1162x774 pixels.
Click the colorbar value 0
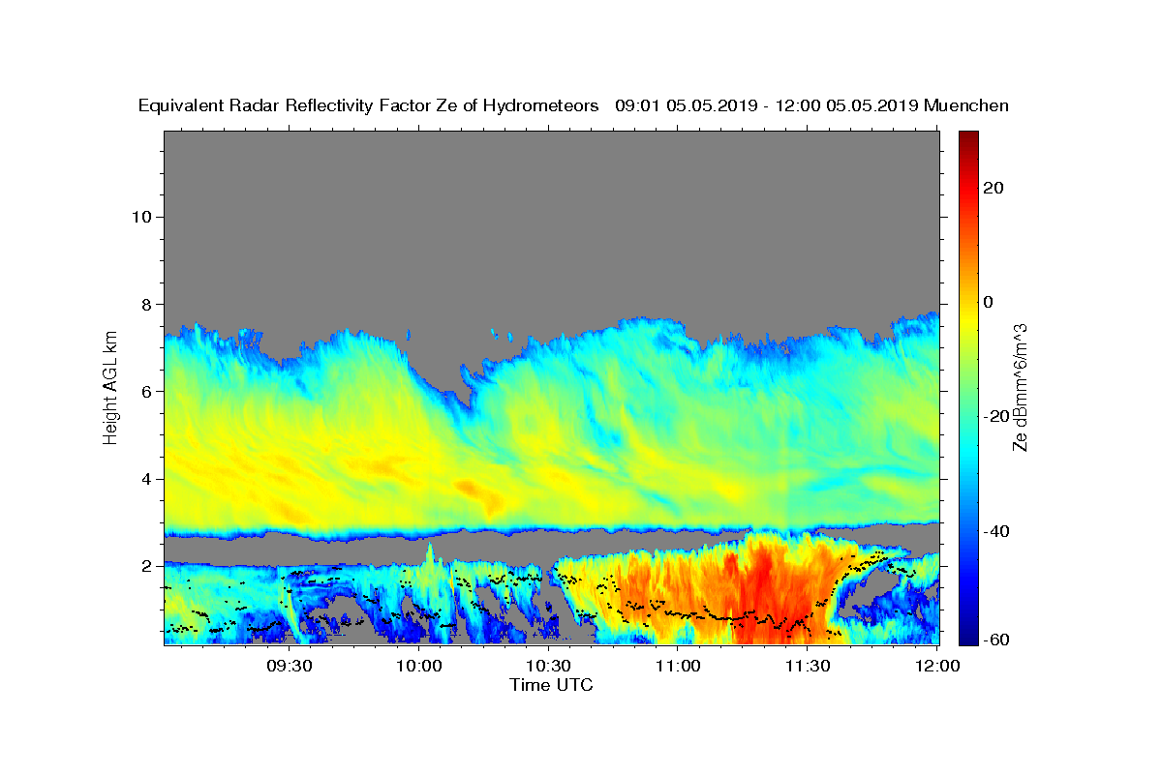pos(988,302)
